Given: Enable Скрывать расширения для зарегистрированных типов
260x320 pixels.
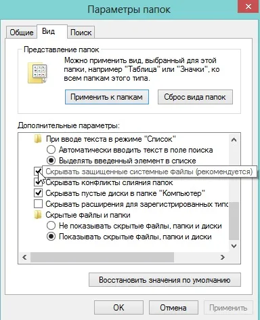Looking at the screenshot, I should click(38, 204).
